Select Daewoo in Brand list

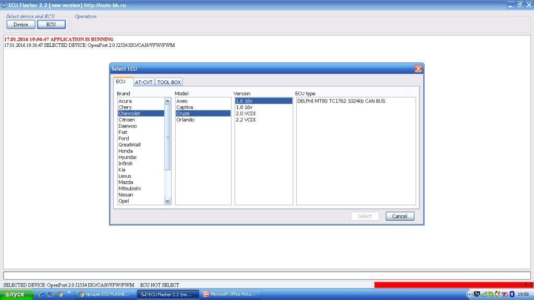pos(141,126)
